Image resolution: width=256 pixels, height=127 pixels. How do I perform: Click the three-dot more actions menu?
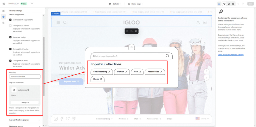[x=32, y=4]
